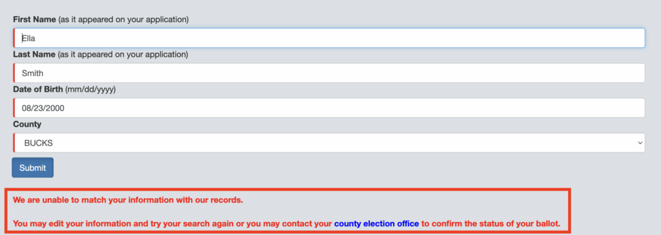
Task: Click the red required marker on Date of Birth field
Action: coord(14,108)
